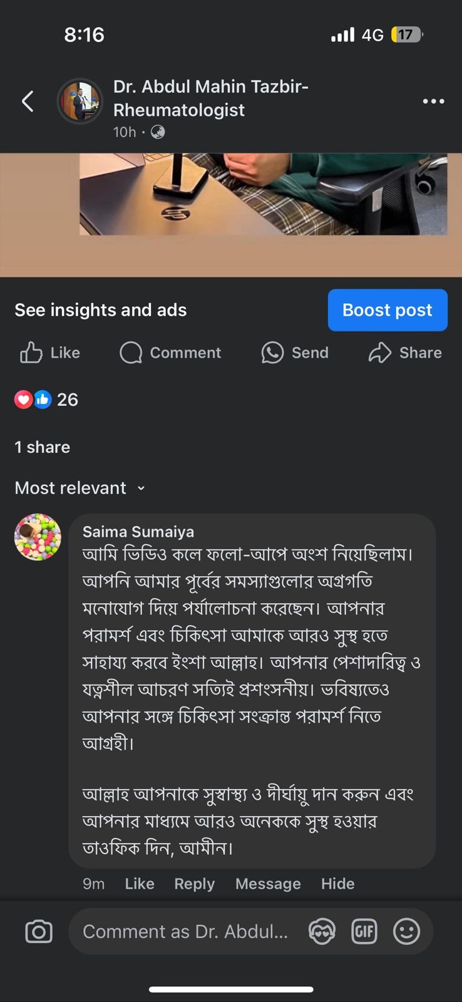This screenshot has width=462, height=1002.
Task: View the 26 reactions list
Action: click(47, 400)
